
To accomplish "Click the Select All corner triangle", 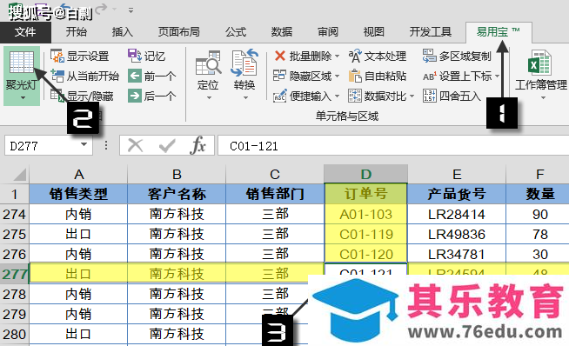I will click(20, 175).
